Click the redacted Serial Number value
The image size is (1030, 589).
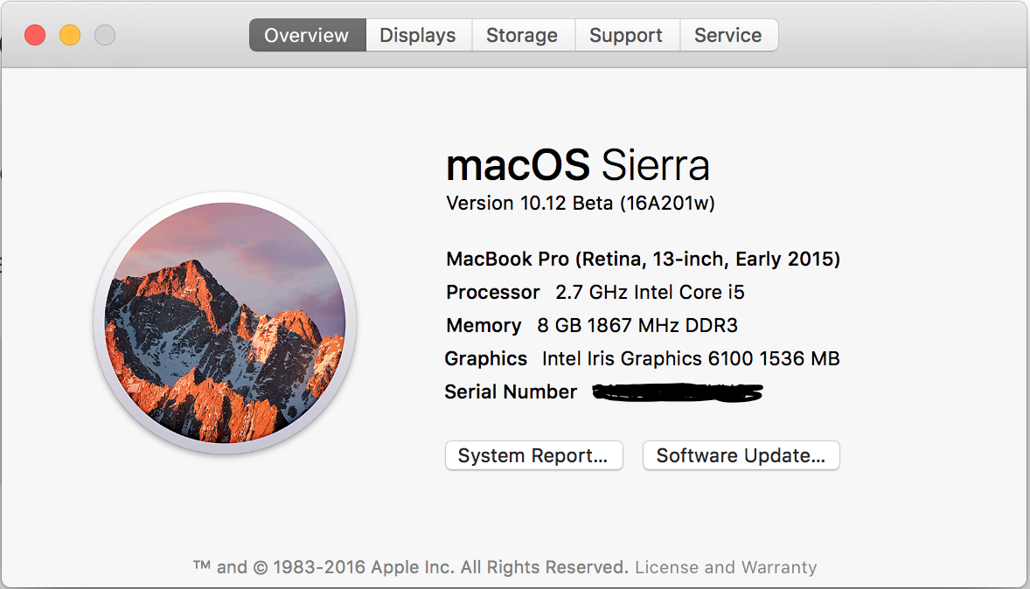[678, 392]
